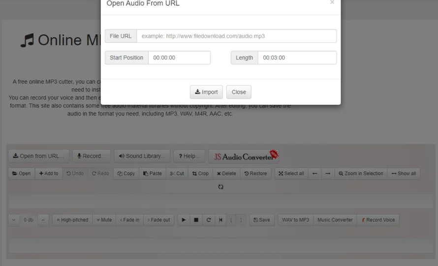Redo the last edit
438x266 pixels.
click(100, 174)
